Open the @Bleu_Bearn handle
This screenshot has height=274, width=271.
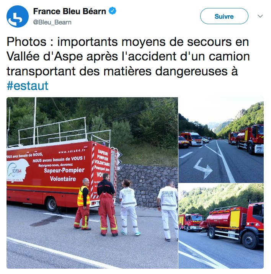(52, 22)
